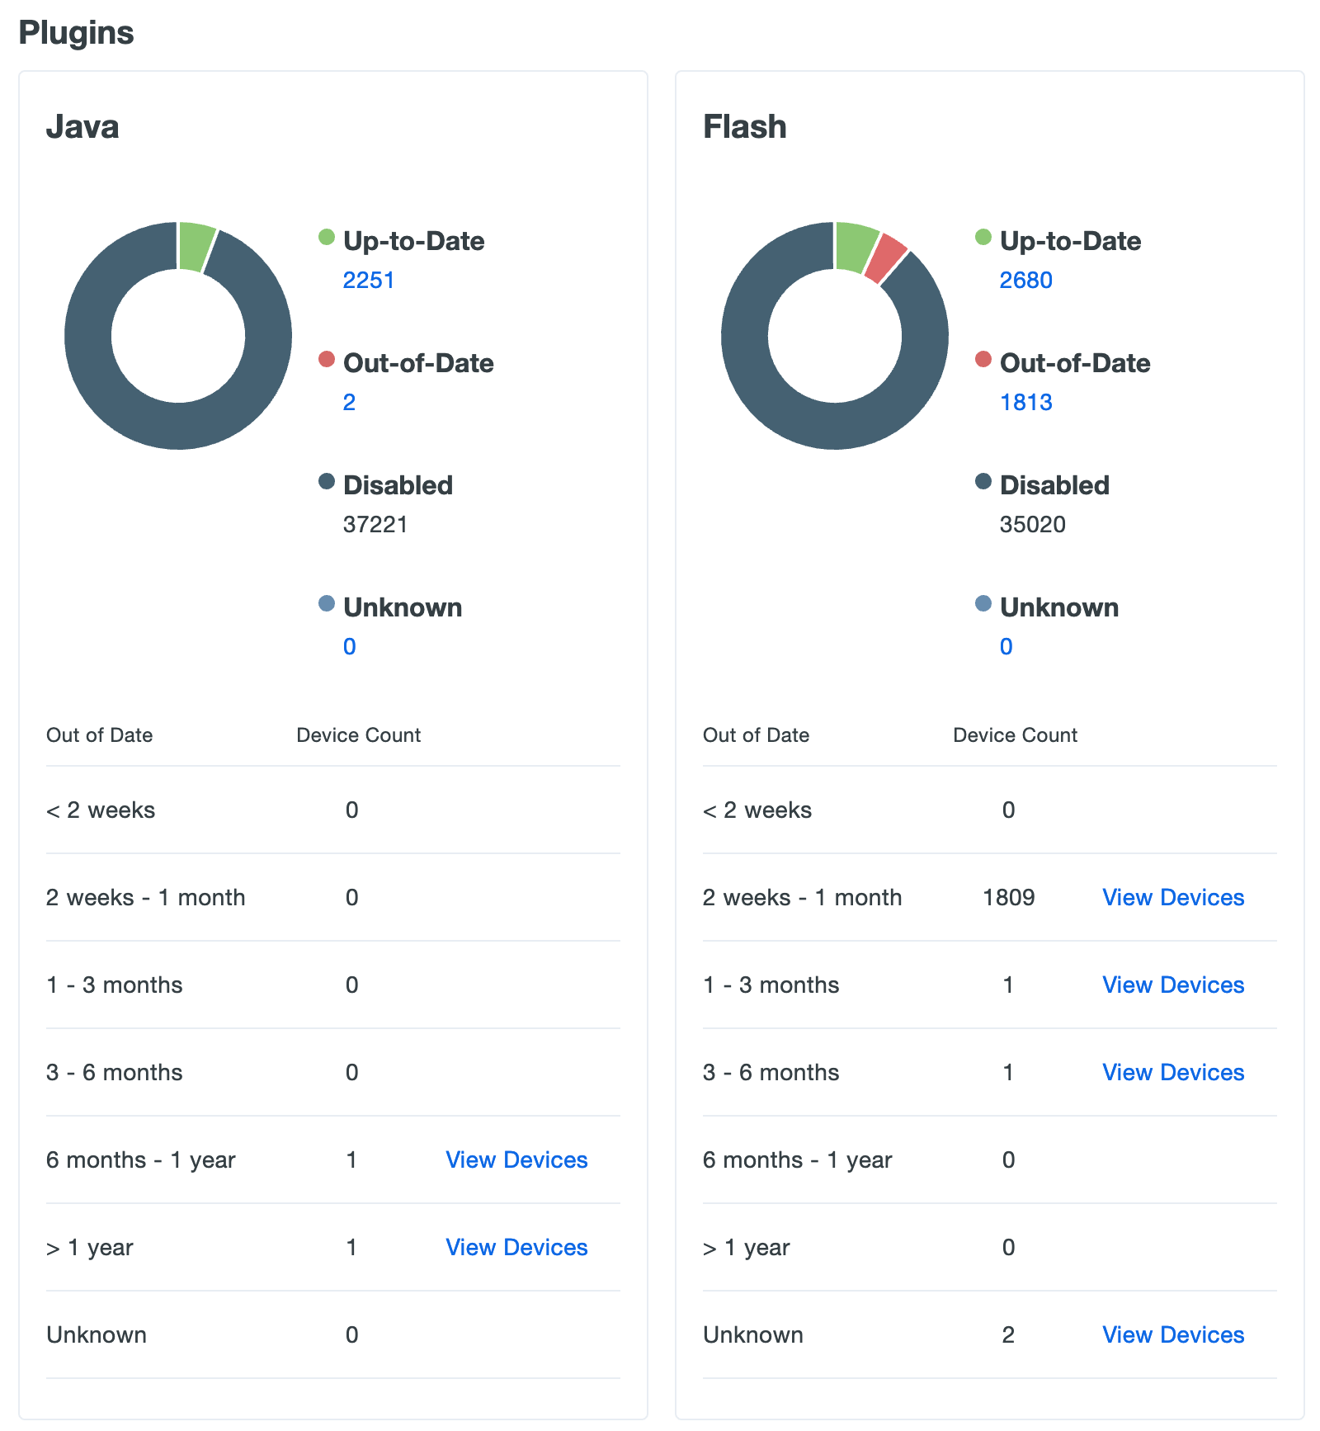Click Device Count column header in Flash table
Screen dimensions: 1320x1431
click(1015, 735)
